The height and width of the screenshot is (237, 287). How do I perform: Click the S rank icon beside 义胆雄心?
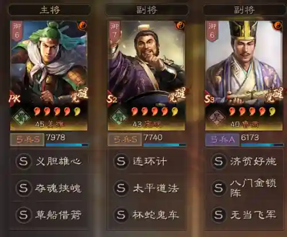[x=24, y=162]
